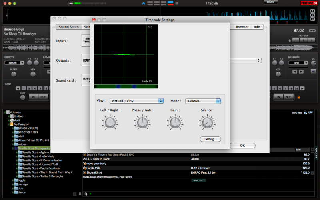
Task: Click the BPM button on right deck
Action: pyautogui.click(x=312, y=31)
